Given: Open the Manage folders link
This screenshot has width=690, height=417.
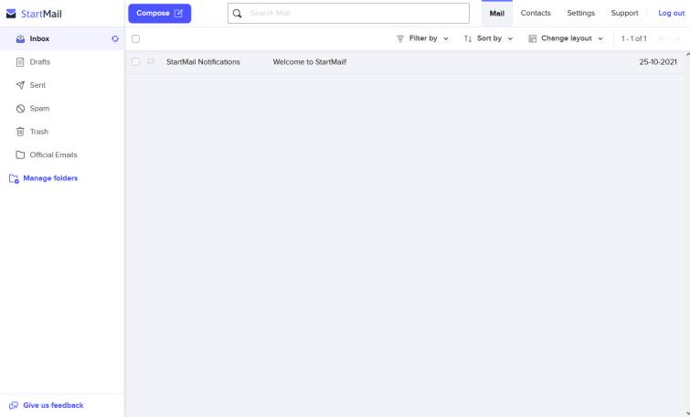Looking at the screenshot, I should click(50, 178).
